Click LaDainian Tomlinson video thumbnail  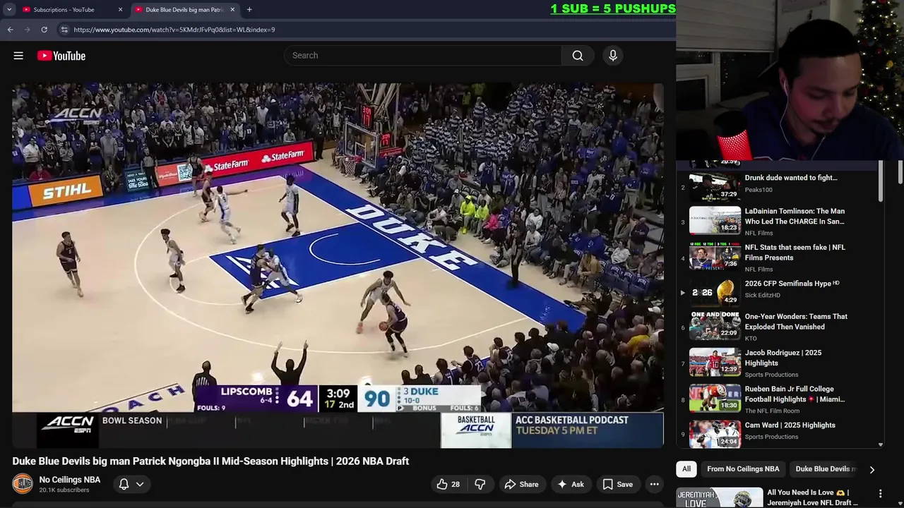tap(715, 221)
